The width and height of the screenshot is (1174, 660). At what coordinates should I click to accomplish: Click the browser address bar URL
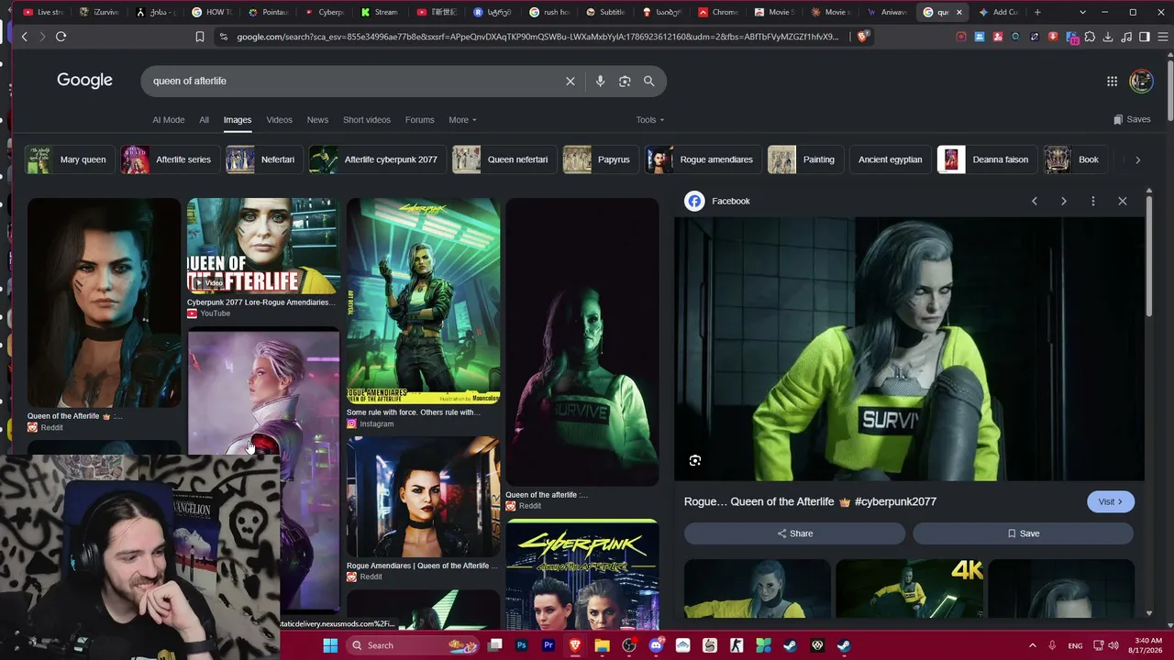[537, 37]
